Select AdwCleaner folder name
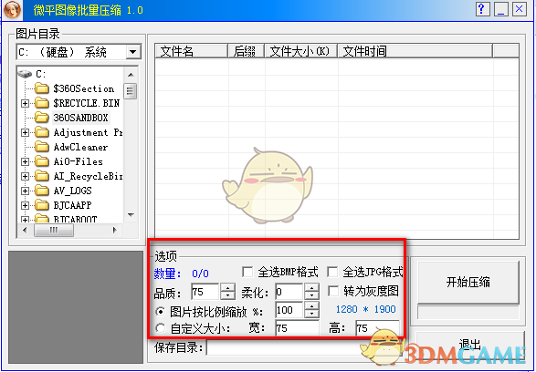536x372 pixels. click(80, 147)
